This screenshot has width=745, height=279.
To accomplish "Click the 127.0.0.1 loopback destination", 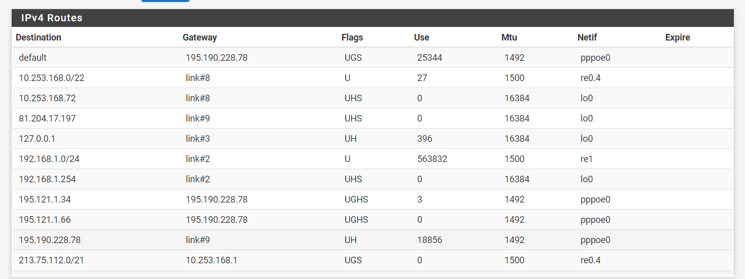I will tap(37, 139).
